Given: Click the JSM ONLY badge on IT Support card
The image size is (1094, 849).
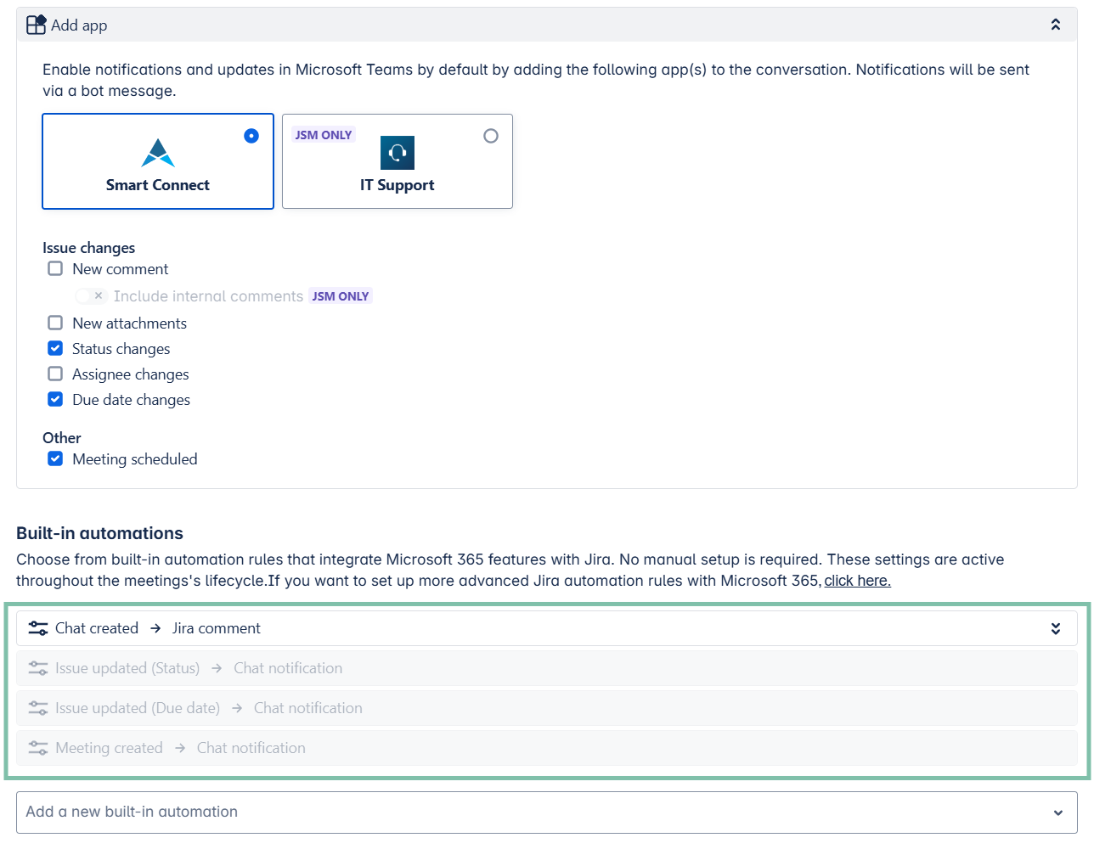Looking at the screenshot, I should click(x=324, y=135).
